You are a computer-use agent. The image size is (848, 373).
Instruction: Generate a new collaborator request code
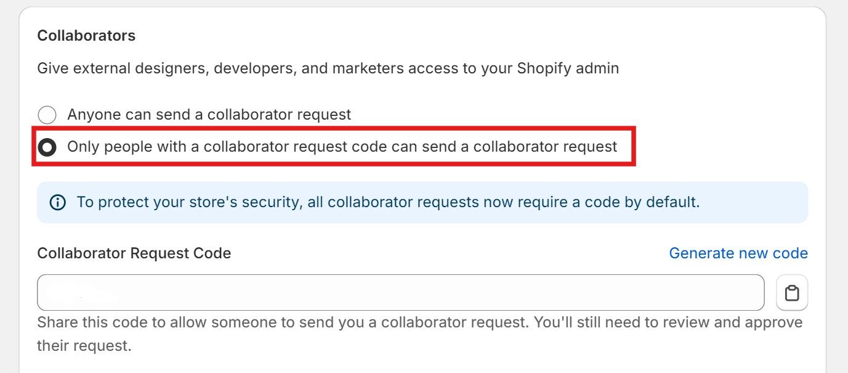coord(738,253)
